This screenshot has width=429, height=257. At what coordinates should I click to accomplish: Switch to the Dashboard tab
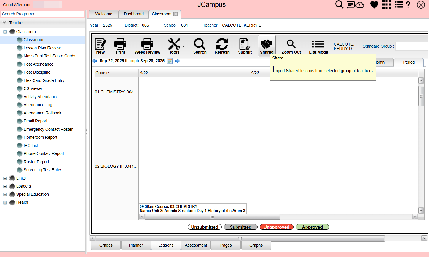[x=134, y=14]
